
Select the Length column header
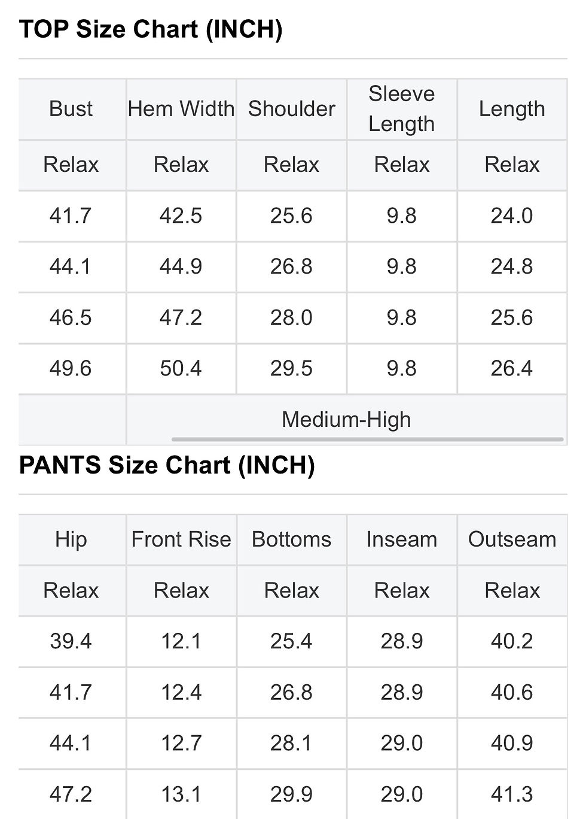pos(512,109)
